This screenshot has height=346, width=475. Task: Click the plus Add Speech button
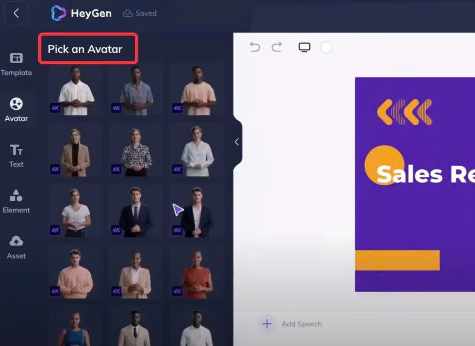(x=267, y=324)
